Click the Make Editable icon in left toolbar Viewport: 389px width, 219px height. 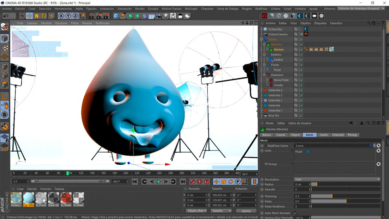5,27
